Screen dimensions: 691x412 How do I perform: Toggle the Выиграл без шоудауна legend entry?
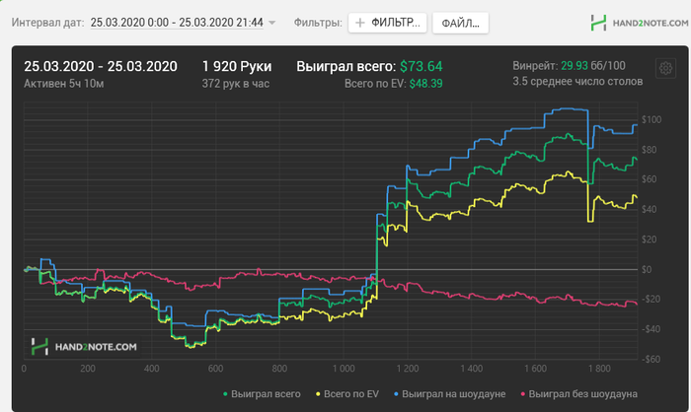(579, 394)
